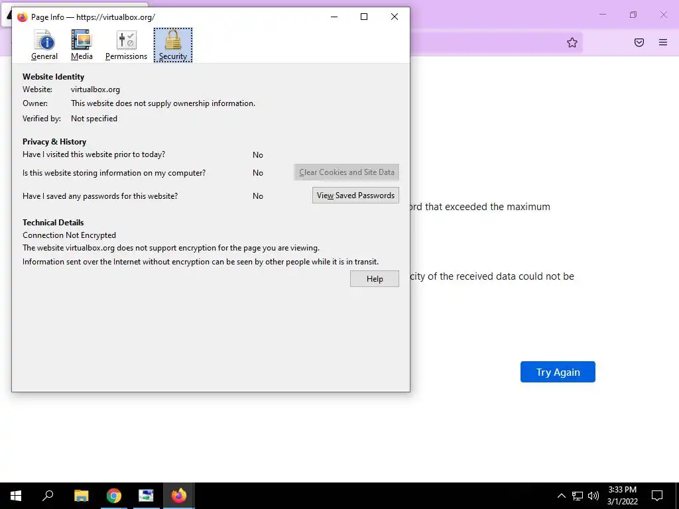Click the 'virtualbox.org' website value text
679x509 pixels.
pos(95,89)
